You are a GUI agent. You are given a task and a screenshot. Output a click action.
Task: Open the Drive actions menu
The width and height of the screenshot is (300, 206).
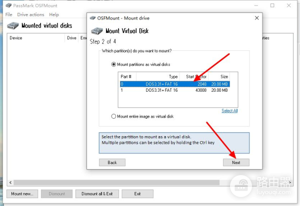point(30,14)
